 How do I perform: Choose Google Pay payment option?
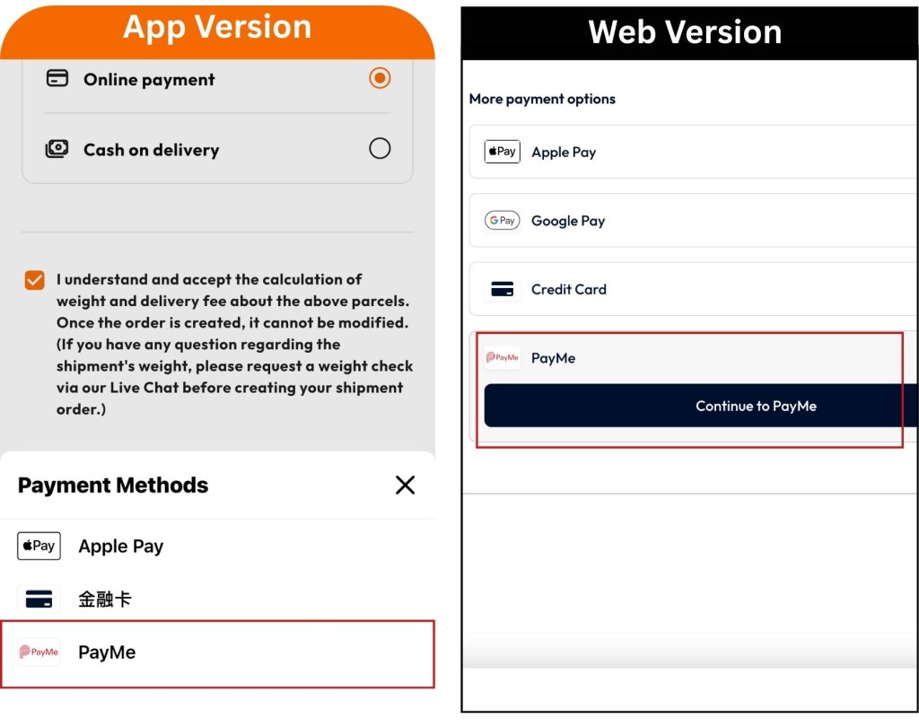point(694,221)
